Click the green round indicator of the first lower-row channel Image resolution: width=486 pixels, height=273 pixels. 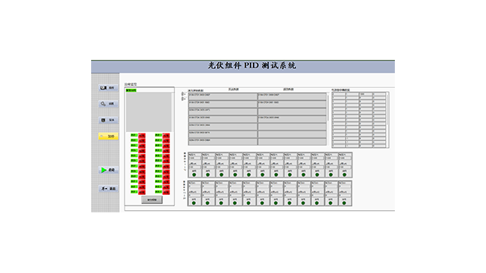194,203
